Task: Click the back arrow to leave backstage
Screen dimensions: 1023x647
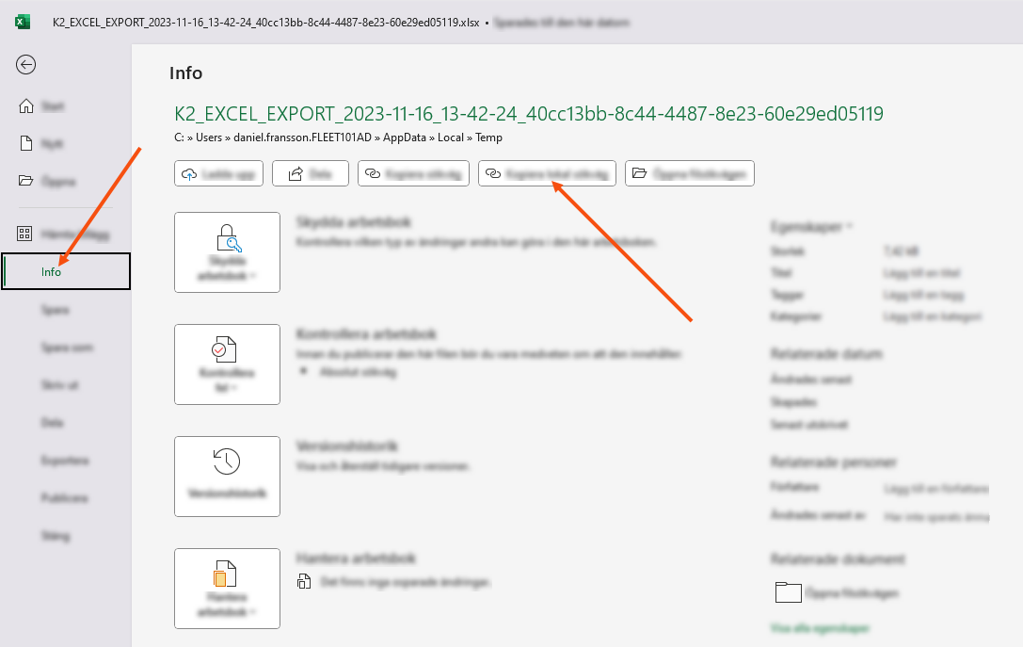Action: (26, 64)
